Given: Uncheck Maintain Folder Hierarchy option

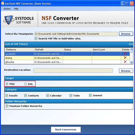Looking at the screenshot, I should tap(7, 106).
